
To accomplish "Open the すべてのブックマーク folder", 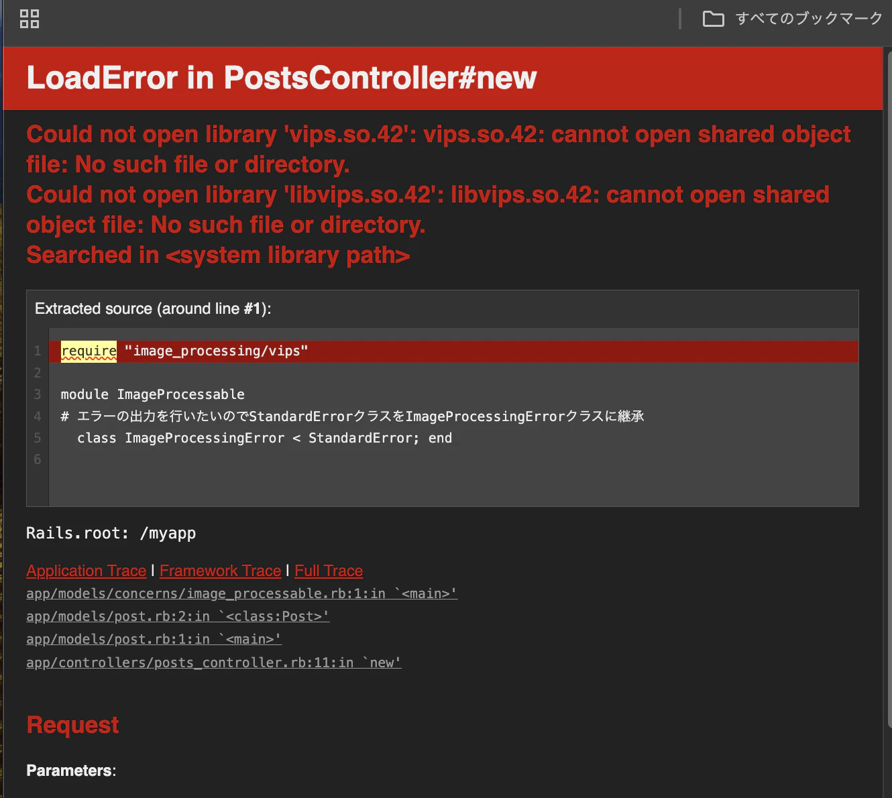I will point(792,19).
